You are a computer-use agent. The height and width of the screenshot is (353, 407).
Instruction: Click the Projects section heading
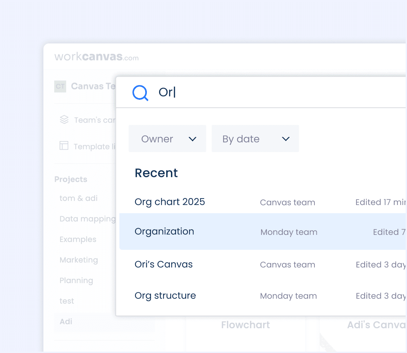pos(71,179)
